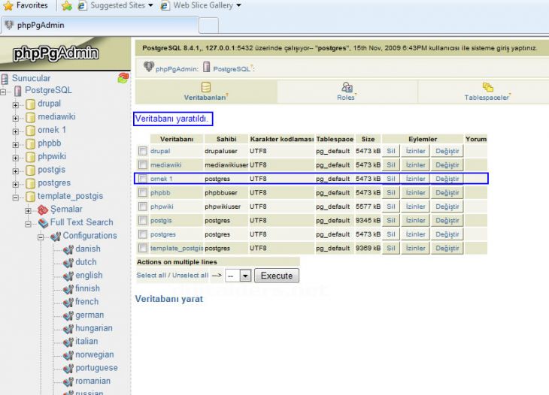Click the template_postgis link in table
The image size is (549, 395).
coord(177,248)
